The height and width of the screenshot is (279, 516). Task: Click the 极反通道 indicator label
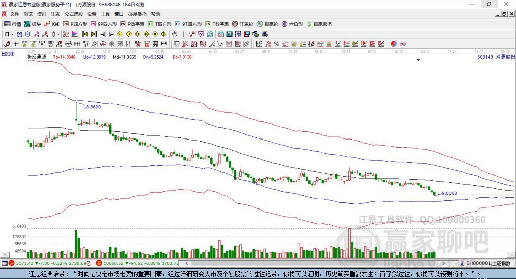tap(37, 57)
